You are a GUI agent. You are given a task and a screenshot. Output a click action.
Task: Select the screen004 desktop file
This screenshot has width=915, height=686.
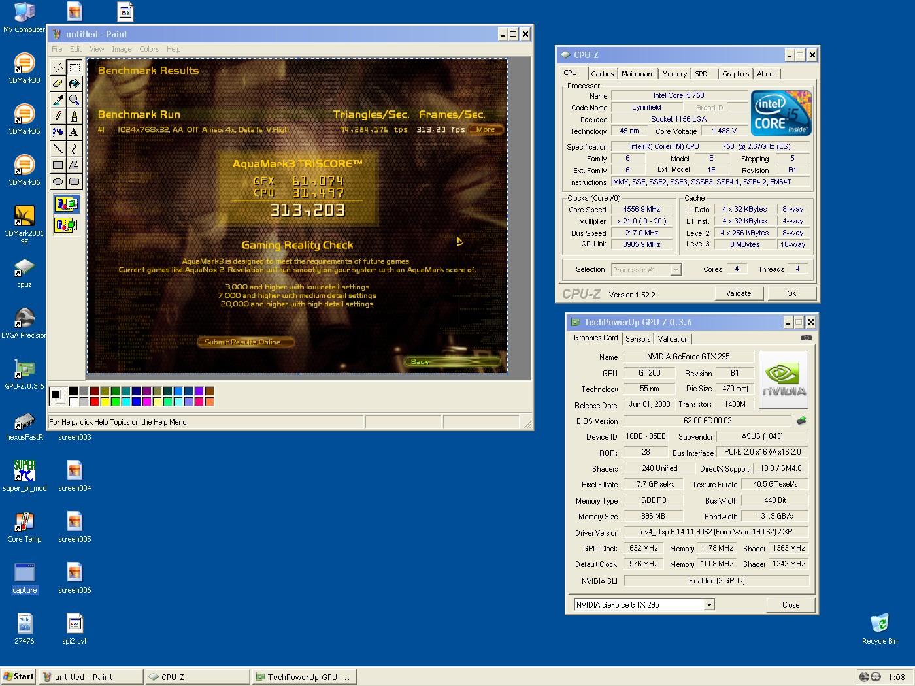[75, 476]
